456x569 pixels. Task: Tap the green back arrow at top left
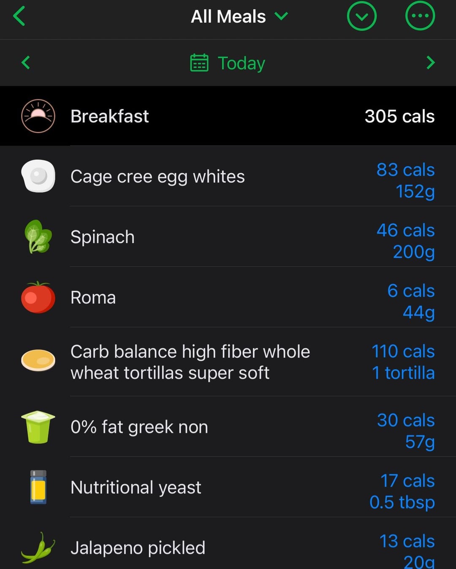[19, 16]
